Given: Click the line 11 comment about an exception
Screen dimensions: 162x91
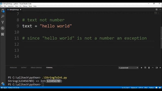Looking at the screenshot, I should (84, 38).
